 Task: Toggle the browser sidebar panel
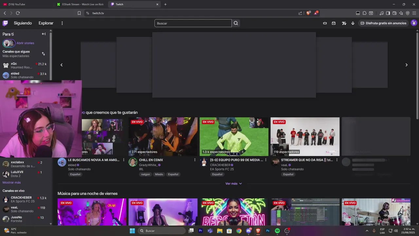(x=388, y=13)
